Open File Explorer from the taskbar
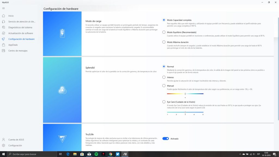The image size is (279, 157). (75, 154)
